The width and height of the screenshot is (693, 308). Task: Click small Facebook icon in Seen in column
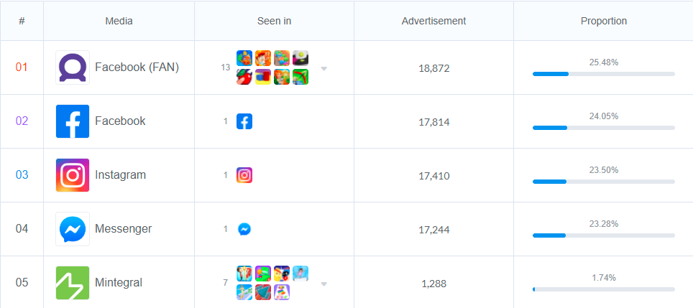[244, 121]
